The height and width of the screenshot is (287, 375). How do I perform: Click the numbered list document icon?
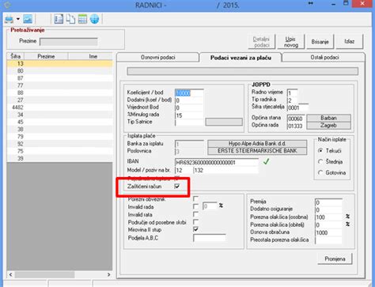coord(59,19)
